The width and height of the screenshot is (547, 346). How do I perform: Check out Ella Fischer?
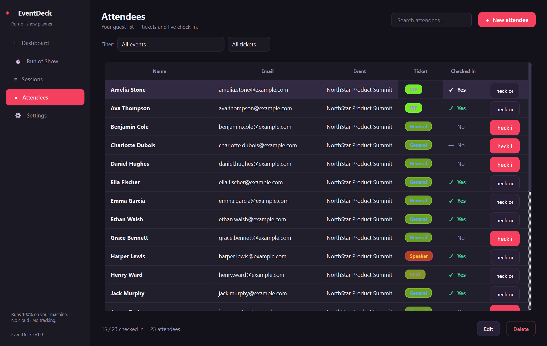[x=505, y=183]
